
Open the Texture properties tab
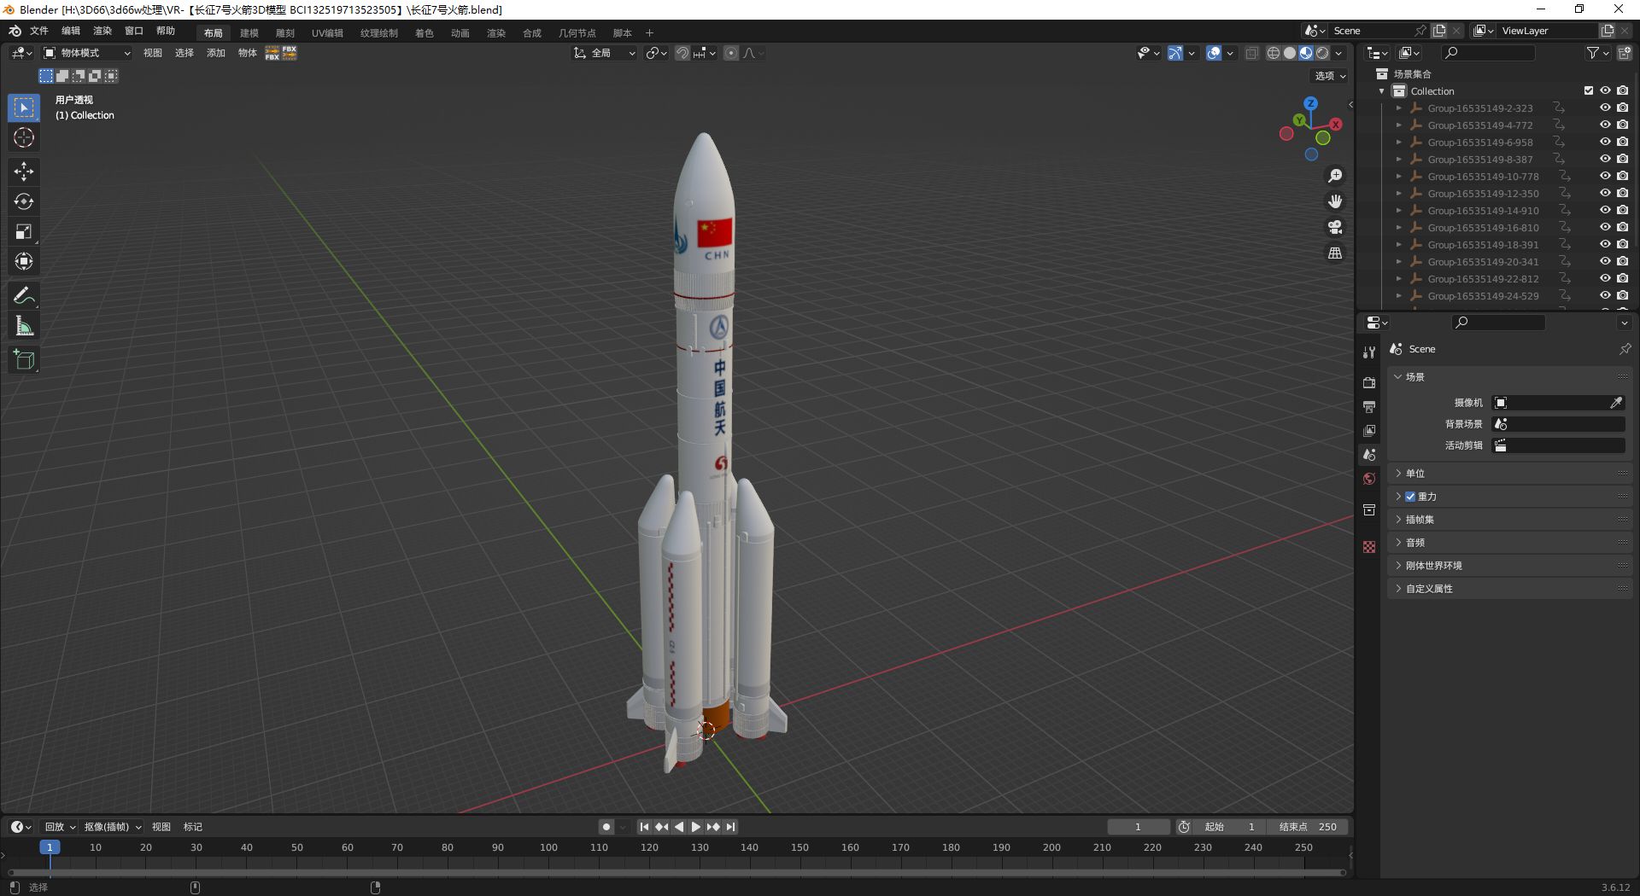pos(1369,547)
